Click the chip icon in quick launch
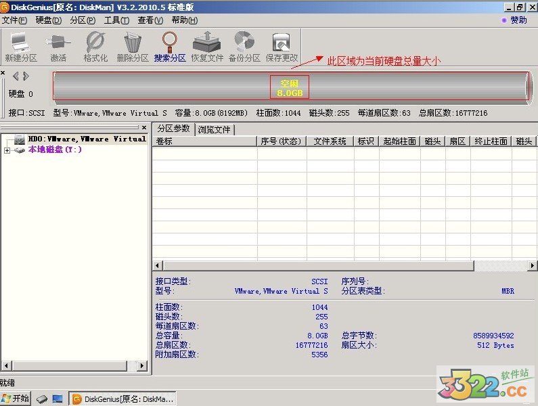This screenshot has height=406, width=538. tap(42, 399)
